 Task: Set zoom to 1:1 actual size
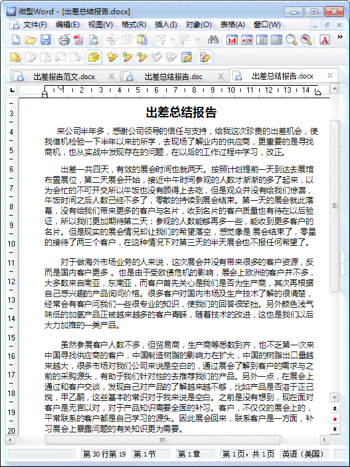(x=232, y=40)
